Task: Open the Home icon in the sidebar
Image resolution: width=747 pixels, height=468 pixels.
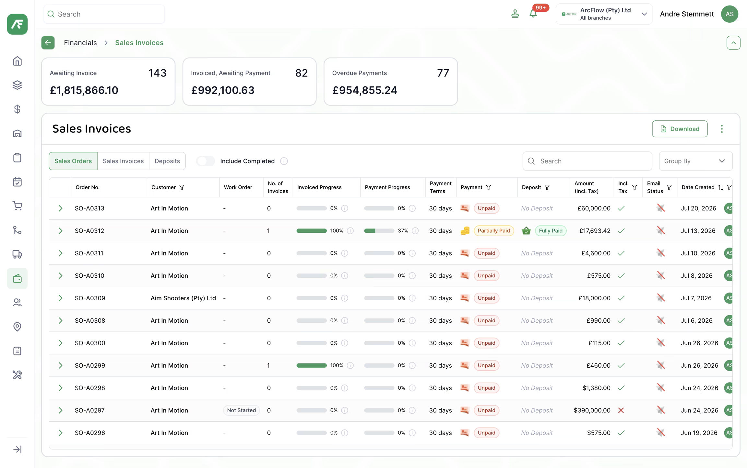Action: [17, 61]
